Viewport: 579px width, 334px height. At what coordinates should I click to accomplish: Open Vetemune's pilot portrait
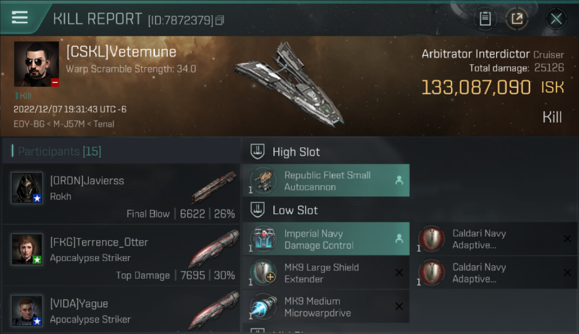pos(37,64)
